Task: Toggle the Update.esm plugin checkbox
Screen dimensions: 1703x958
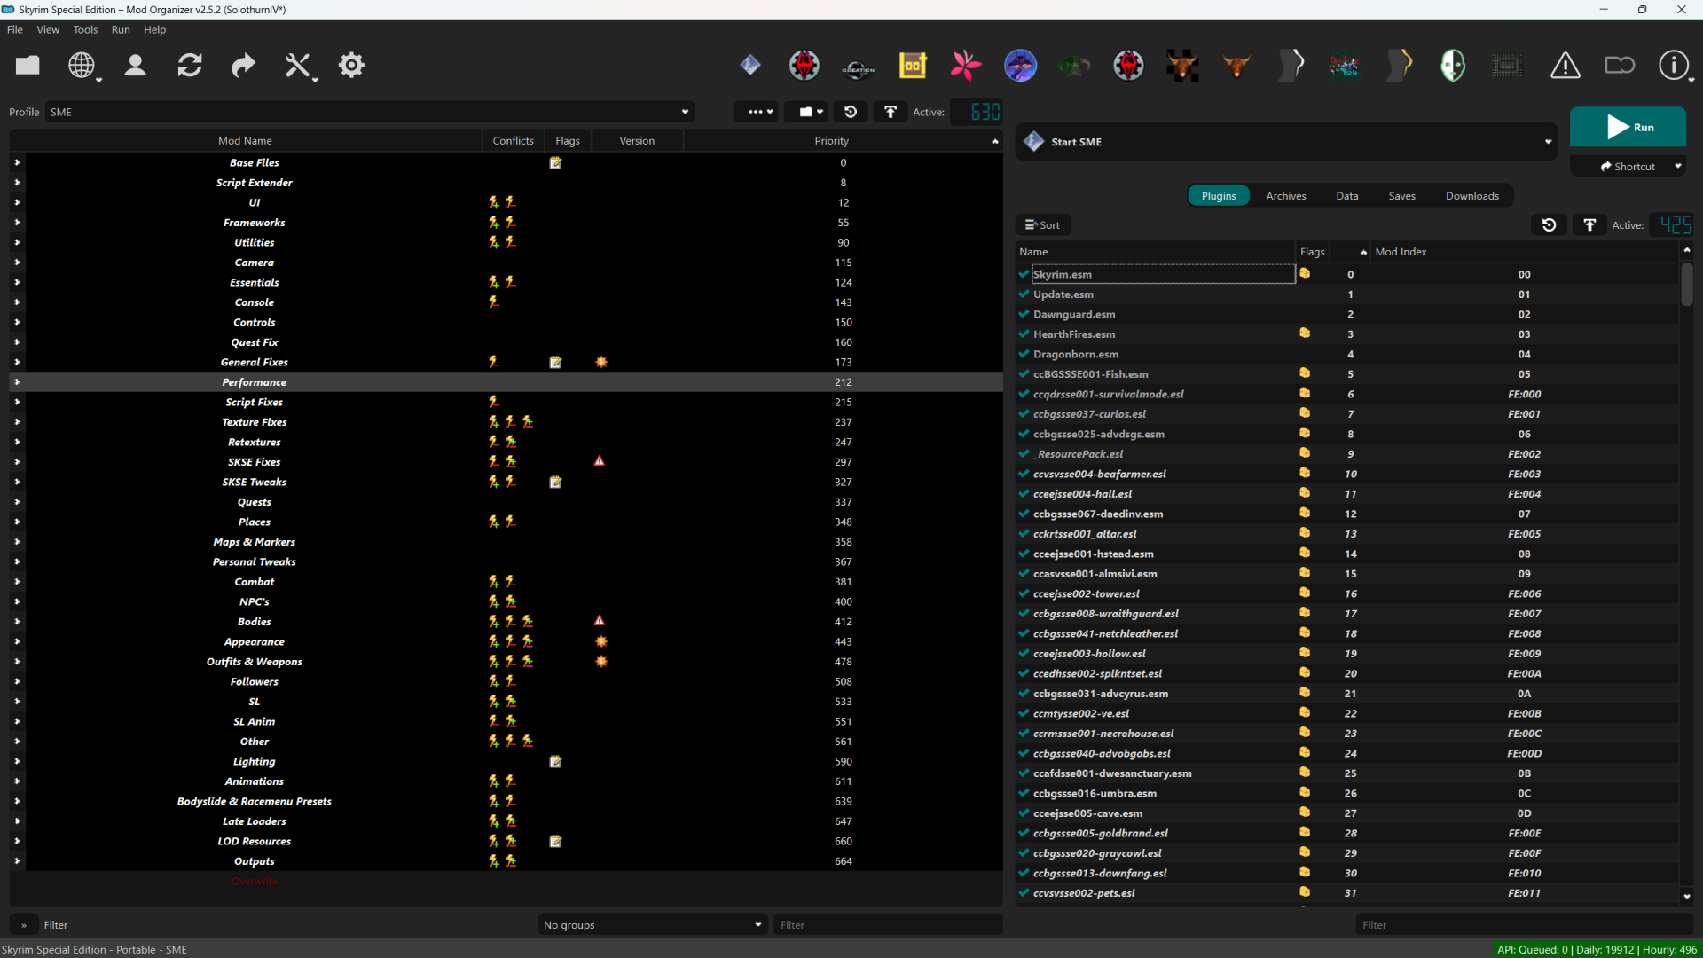Action: (1024, 294)
